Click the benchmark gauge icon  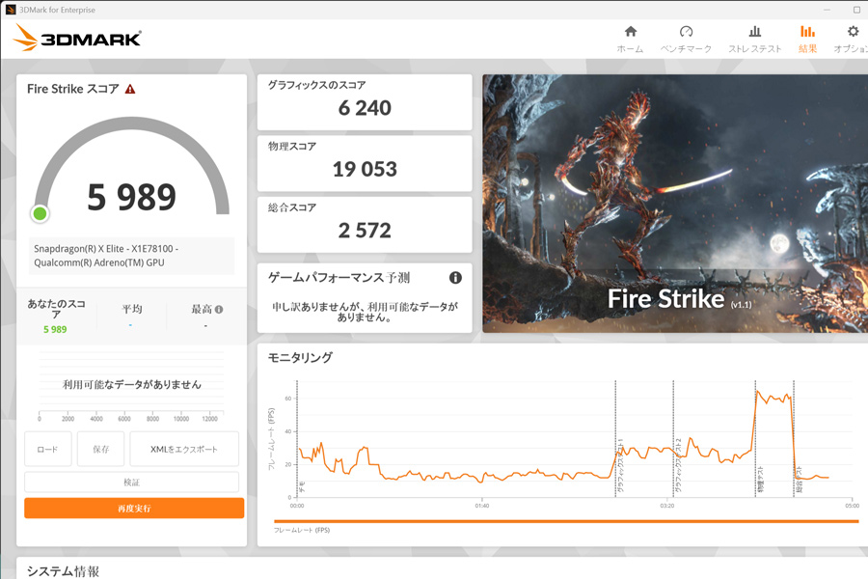click(686, 31)
